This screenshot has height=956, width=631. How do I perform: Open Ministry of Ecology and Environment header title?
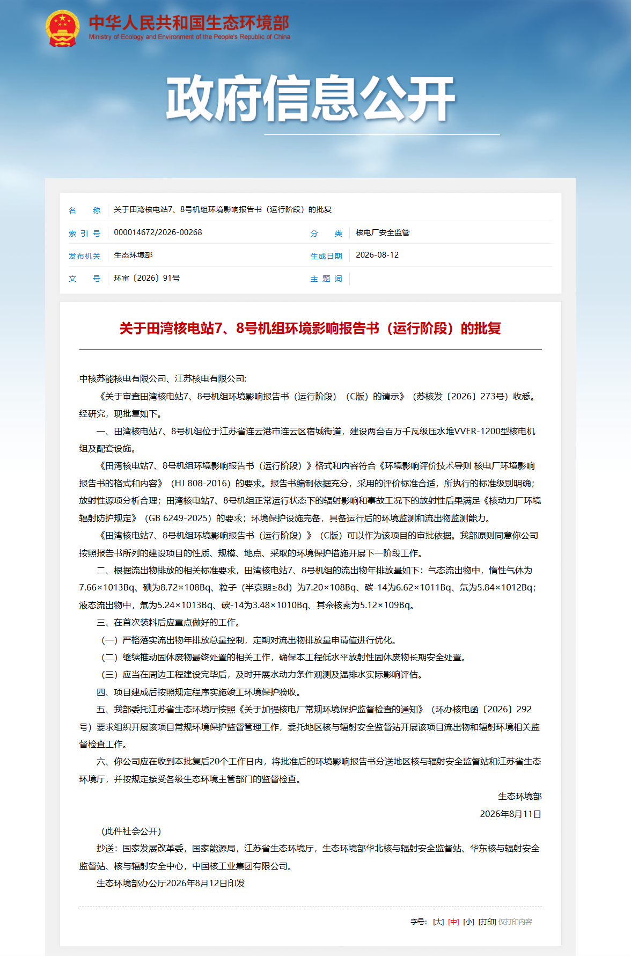coord(189,27)
